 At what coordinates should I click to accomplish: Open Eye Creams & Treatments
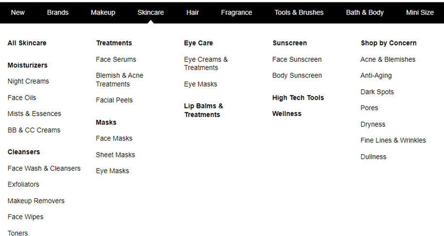(206, 63)
